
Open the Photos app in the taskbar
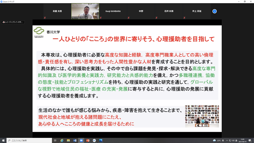pos(100,140)
